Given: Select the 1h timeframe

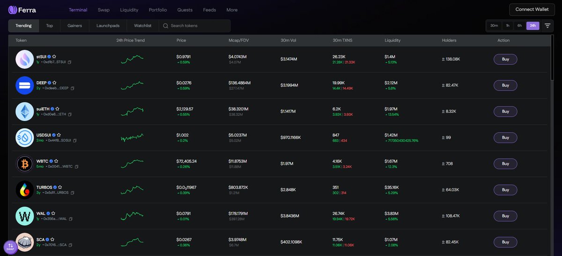Looking at the screenshot, I should (508, 26).
